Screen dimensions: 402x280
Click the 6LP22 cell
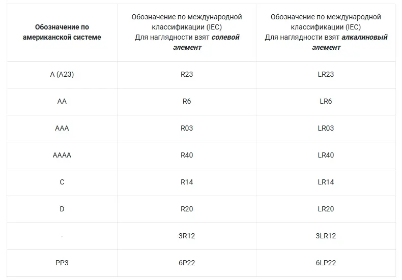point(326,263)
